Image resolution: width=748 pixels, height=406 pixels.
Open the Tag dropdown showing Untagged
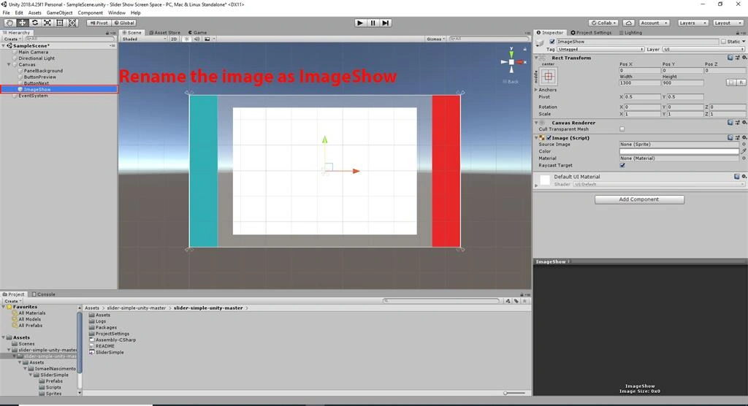pos(600,49)
